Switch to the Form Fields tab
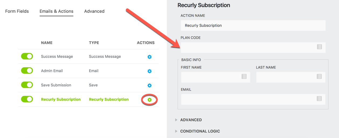This screenshot has width=339, height=138. pos(17,11)
